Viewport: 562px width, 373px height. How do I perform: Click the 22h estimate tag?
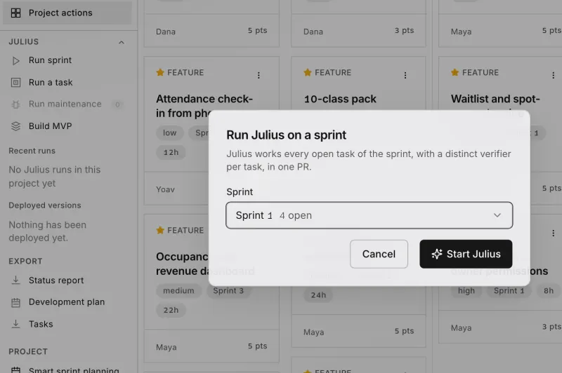coord(171,310)
